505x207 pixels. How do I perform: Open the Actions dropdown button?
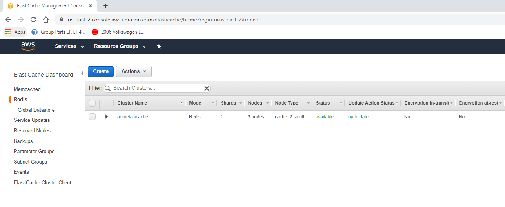pos(134,71)
